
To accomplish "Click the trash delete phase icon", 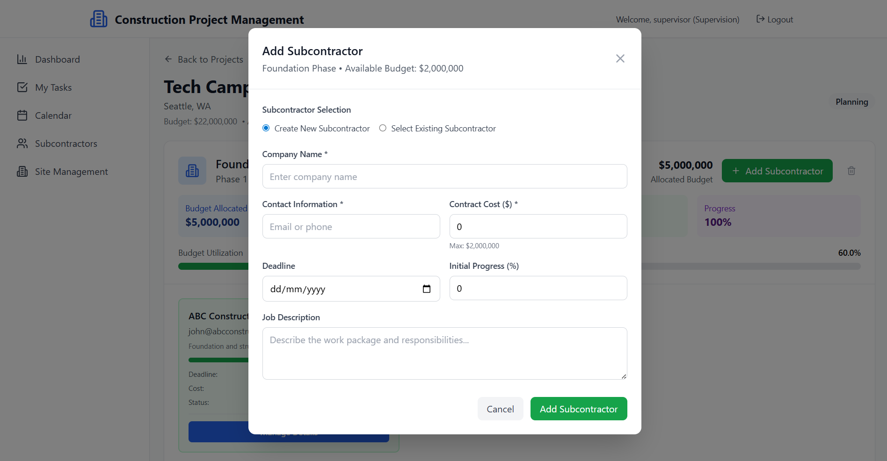I will pos(851,171).
